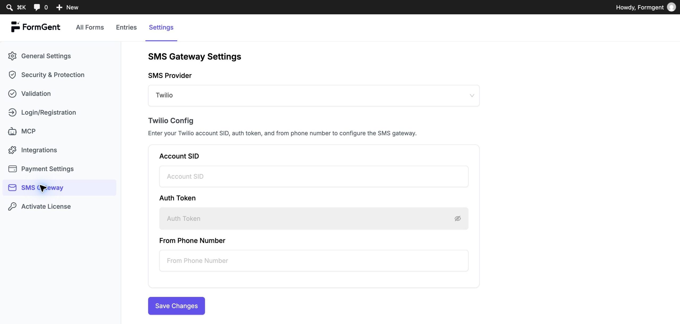Focus the Account SID input field
This screenshot has width=680, height=324.
(x=314, y=176)
